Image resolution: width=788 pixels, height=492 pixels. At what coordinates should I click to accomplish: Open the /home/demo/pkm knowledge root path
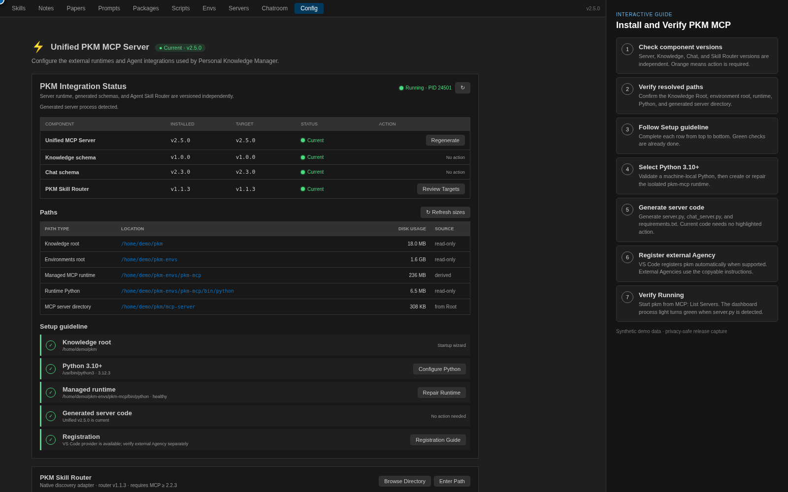[x=142, y=244]
